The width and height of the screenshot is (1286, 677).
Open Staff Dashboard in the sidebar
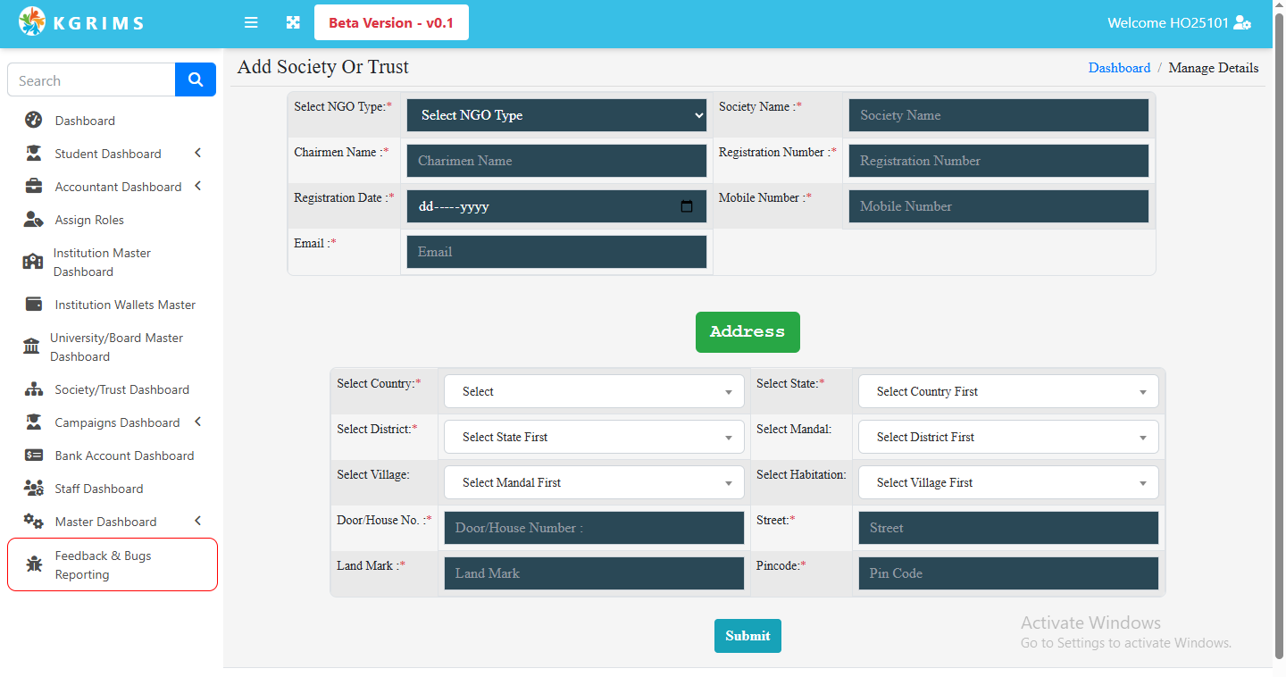pyautogui.click(x=98, y=489)
